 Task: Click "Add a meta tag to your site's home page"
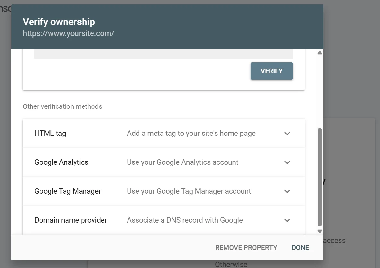[x=191, y=134]
